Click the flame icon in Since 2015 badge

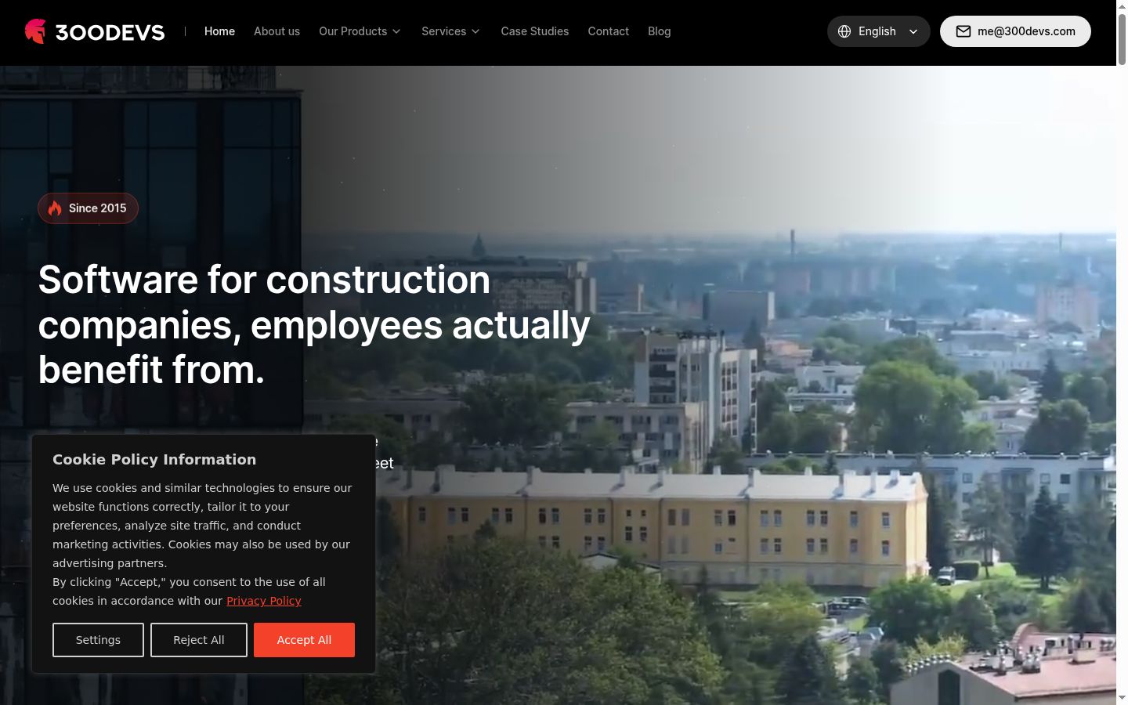click(55, 208)
